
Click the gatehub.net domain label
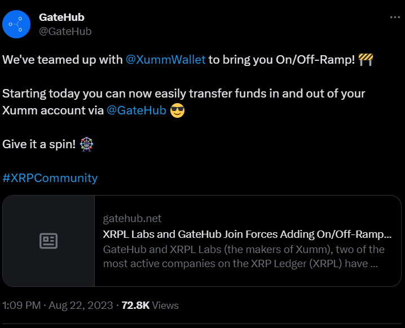tap(132, 219)
